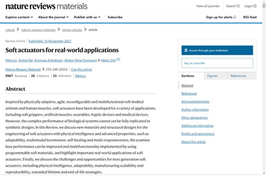Open the Subscribe page

(x=115, y=17)
